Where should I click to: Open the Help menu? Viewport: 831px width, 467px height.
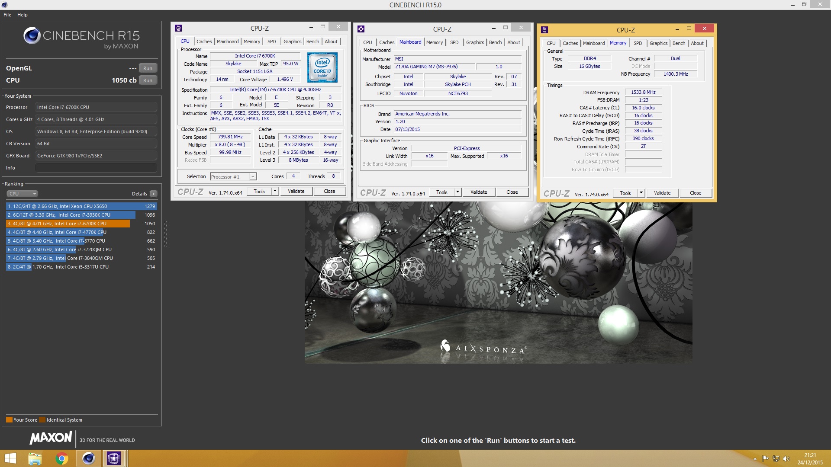point(23,15)
